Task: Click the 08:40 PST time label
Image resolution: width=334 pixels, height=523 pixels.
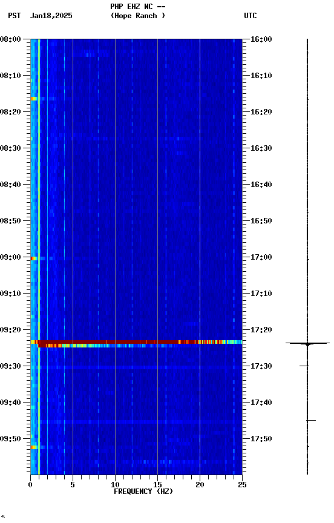Action: coord(10,185)
